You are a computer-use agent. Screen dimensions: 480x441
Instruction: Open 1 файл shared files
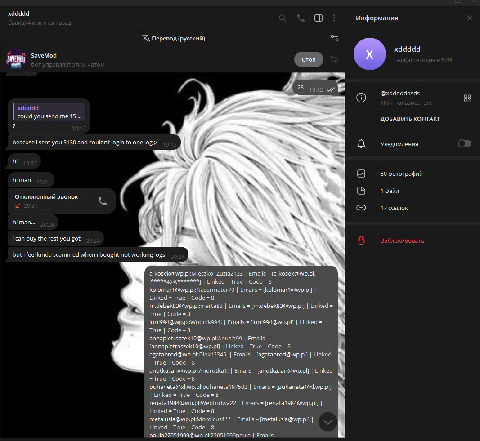390,191
